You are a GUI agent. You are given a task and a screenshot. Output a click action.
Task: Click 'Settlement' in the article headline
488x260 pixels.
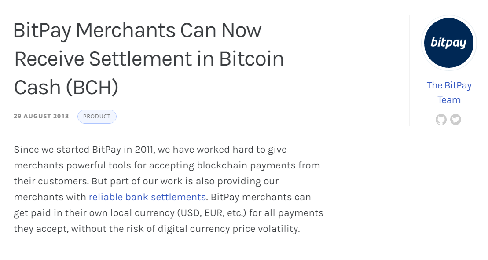pos(140,59)
